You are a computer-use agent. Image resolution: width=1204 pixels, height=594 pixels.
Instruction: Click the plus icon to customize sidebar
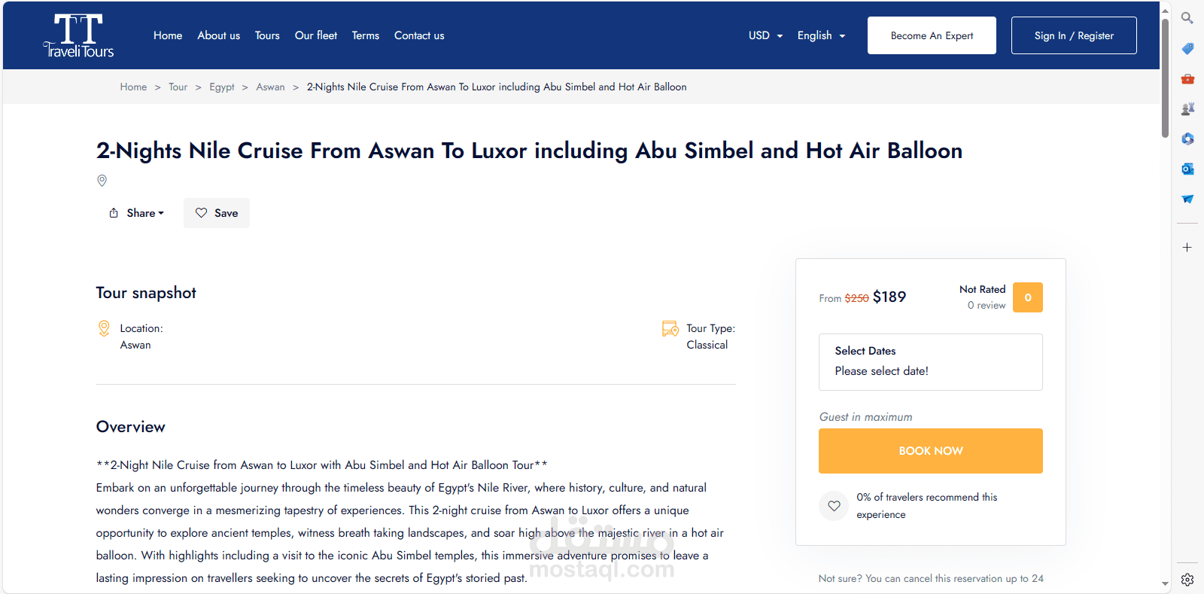point(1187,248)
